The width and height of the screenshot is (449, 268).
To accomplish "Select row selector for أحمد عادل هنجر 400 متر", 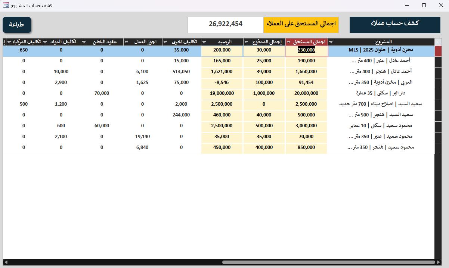I will click(x=438, y=73).
